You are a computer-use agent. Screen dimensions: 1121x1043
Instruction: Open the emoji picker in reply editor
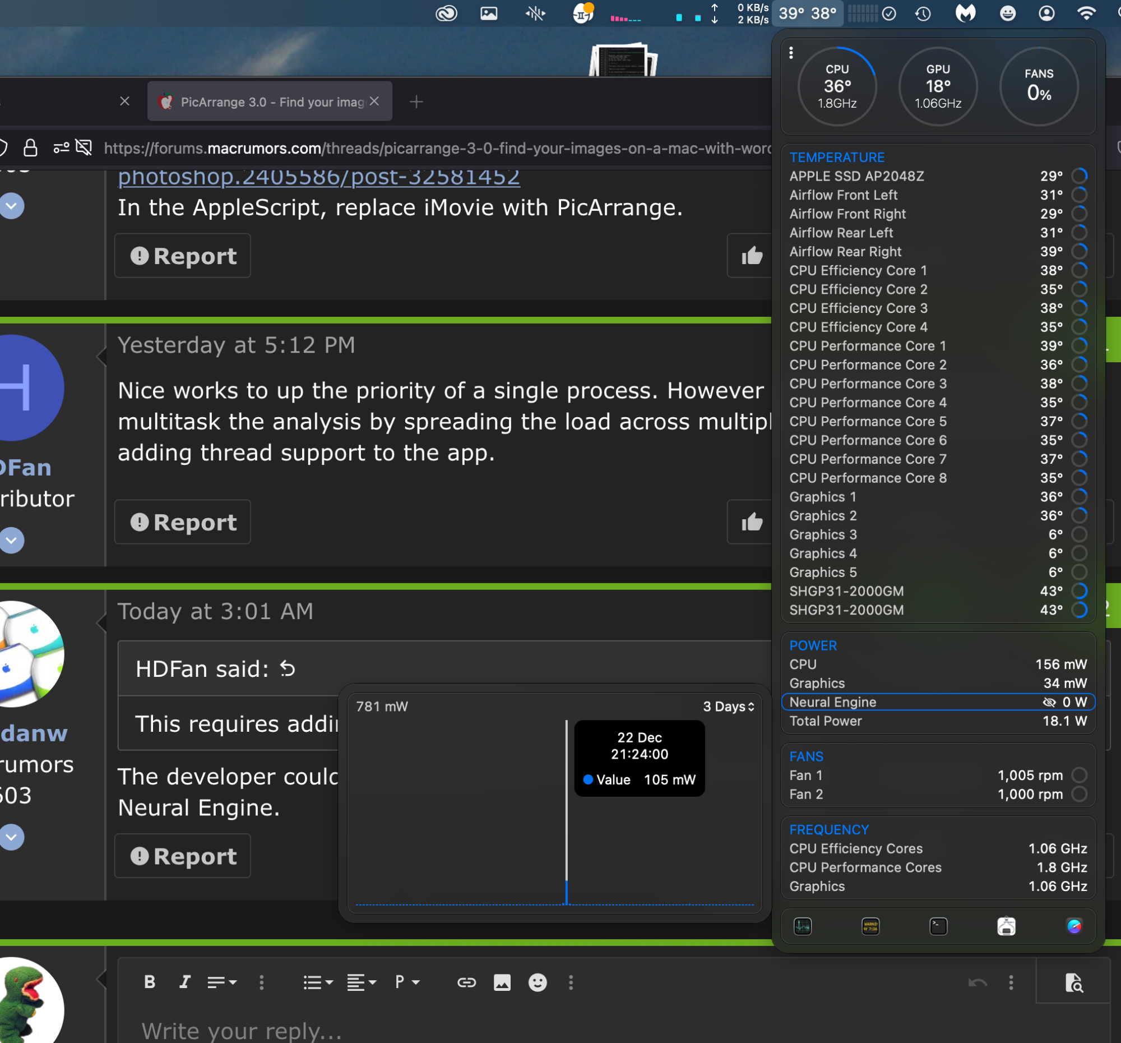pyautogui.click(x=538, y=982)
